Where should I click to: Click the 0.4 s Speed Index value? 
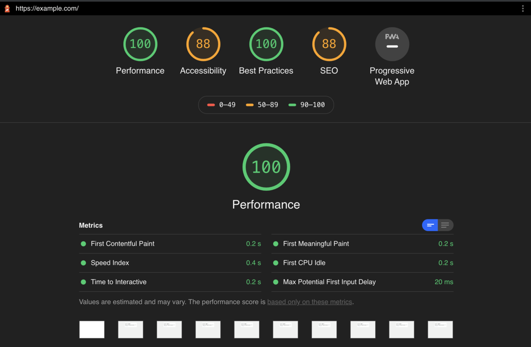pyautogui.click(x=254, y=263)
